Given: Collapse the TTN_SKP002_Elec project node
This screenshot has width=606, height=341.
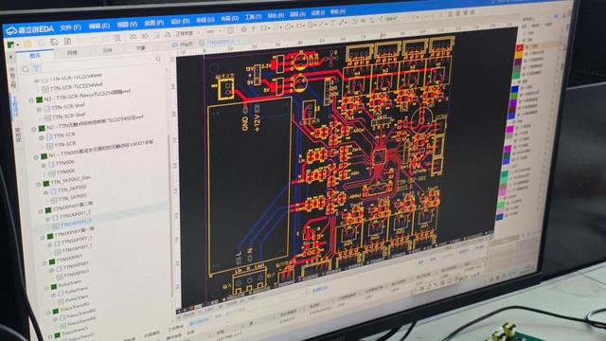Looking at the screenshot, I should [39, 185].
